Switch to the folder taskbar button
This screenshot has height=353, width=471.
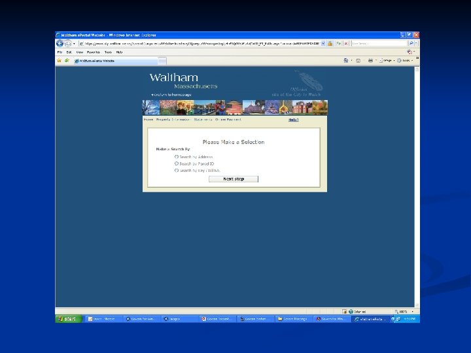tap(294, 319)
